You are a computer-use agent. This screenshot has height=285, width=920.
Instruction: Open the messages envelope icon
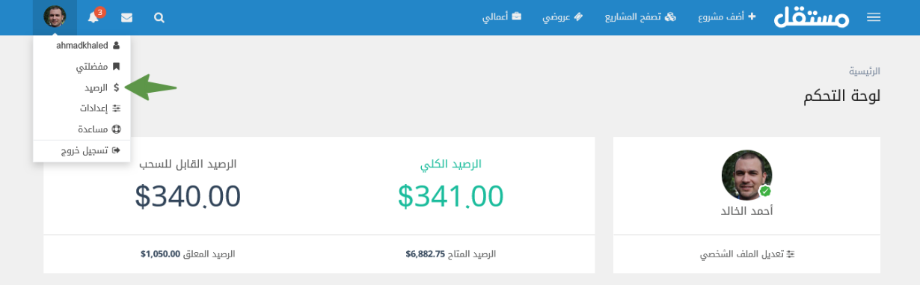126,17
